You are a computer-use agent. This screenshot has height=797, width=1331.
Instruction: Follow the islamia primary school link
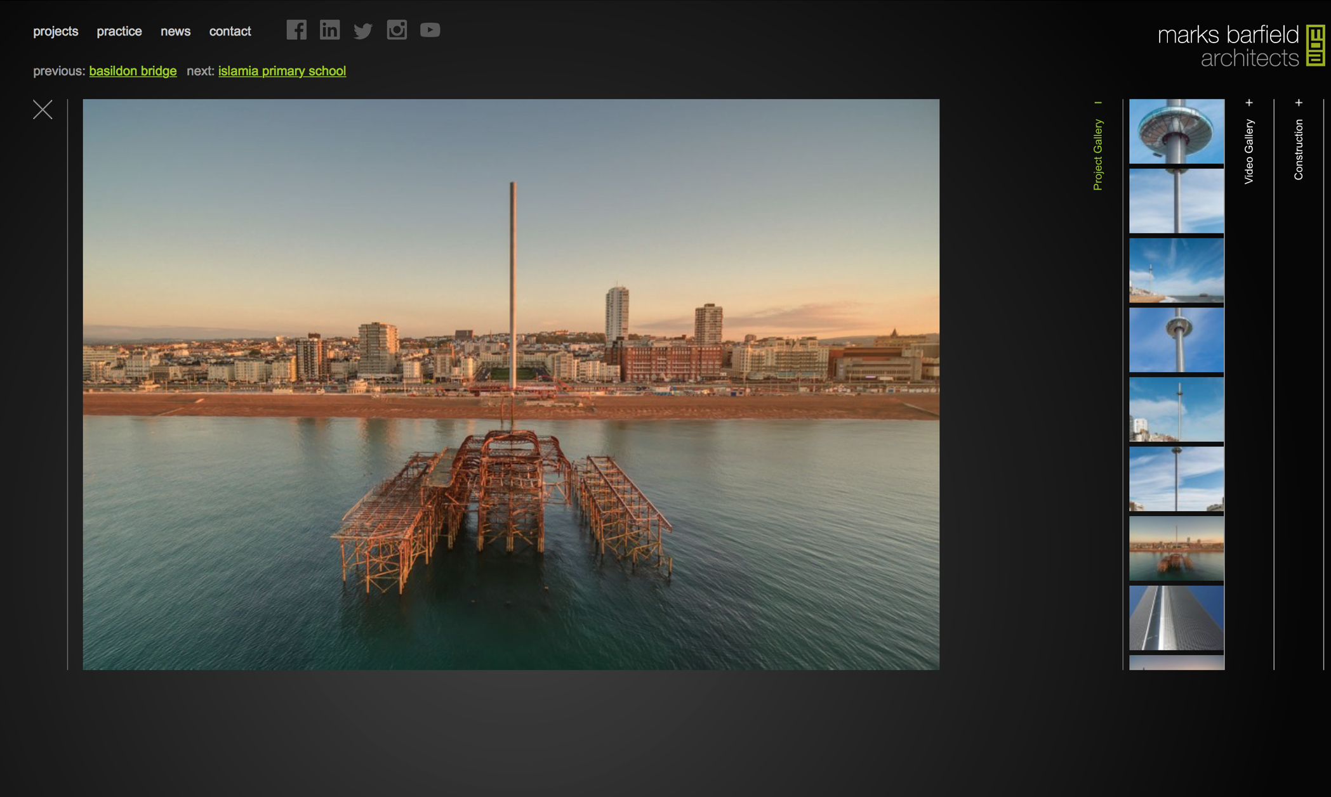282,71
